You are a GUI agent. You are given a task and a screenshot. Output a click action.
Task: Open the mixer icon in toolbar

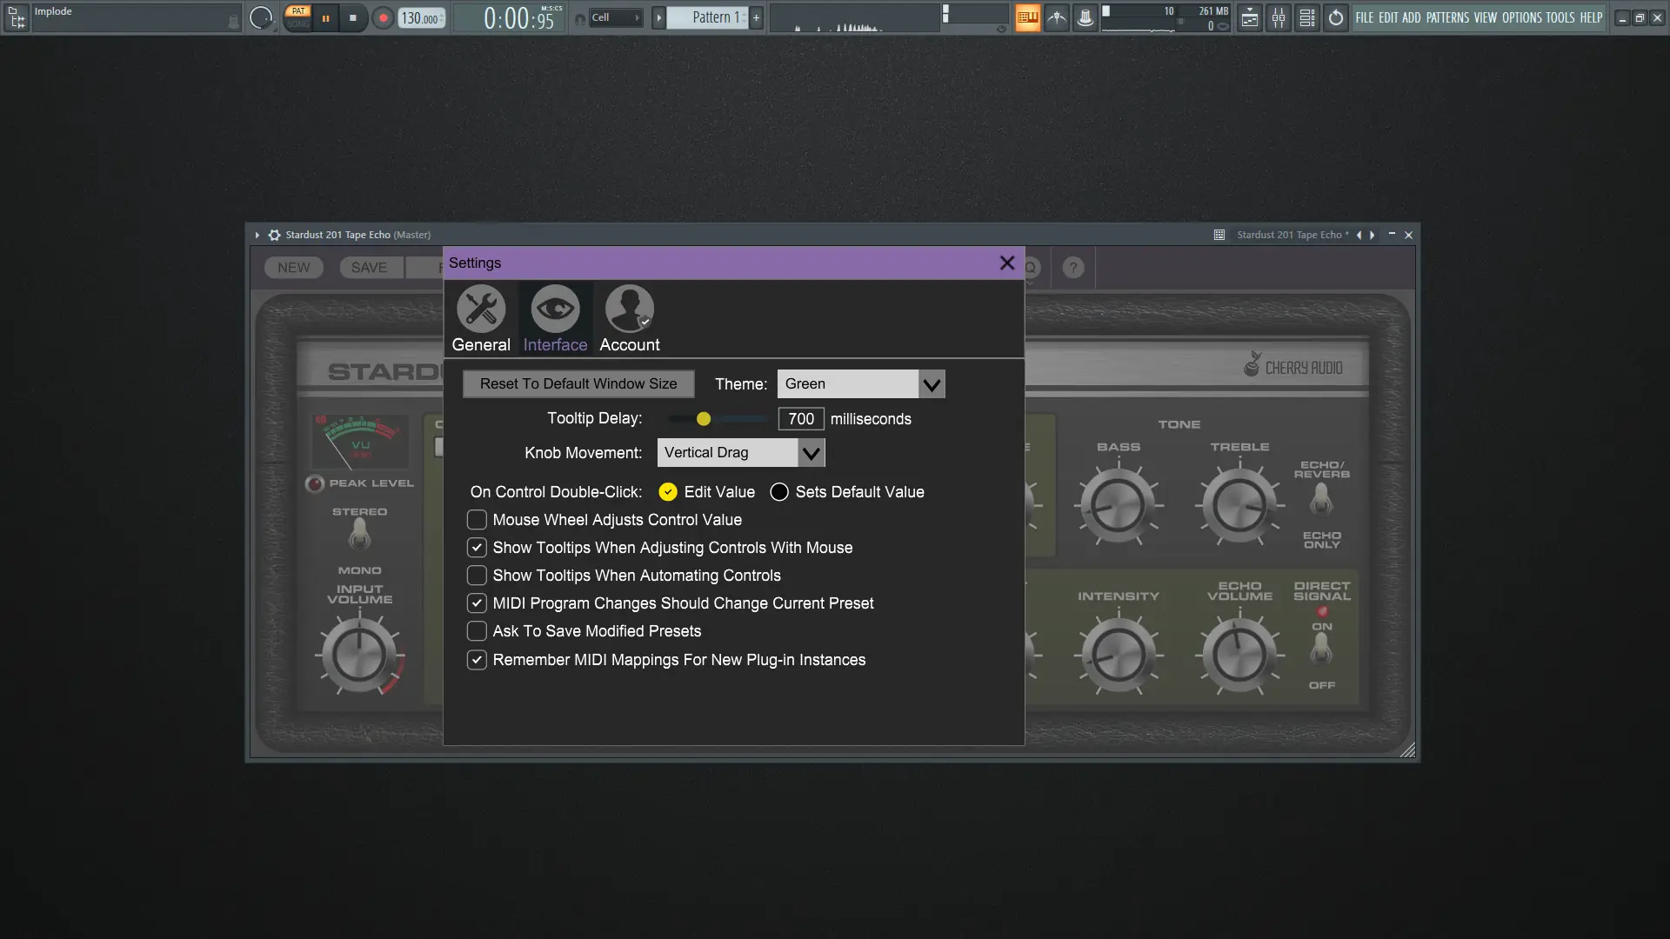pos(1278,17)
